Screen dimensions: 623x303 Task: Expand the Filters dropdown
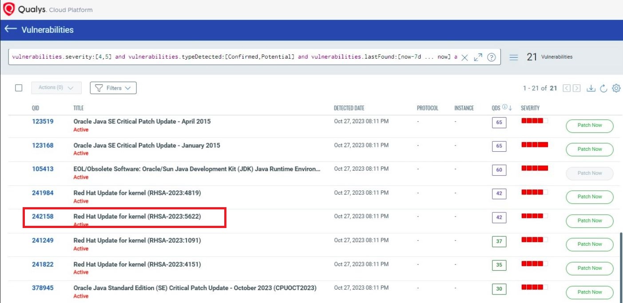click(113, 88)
